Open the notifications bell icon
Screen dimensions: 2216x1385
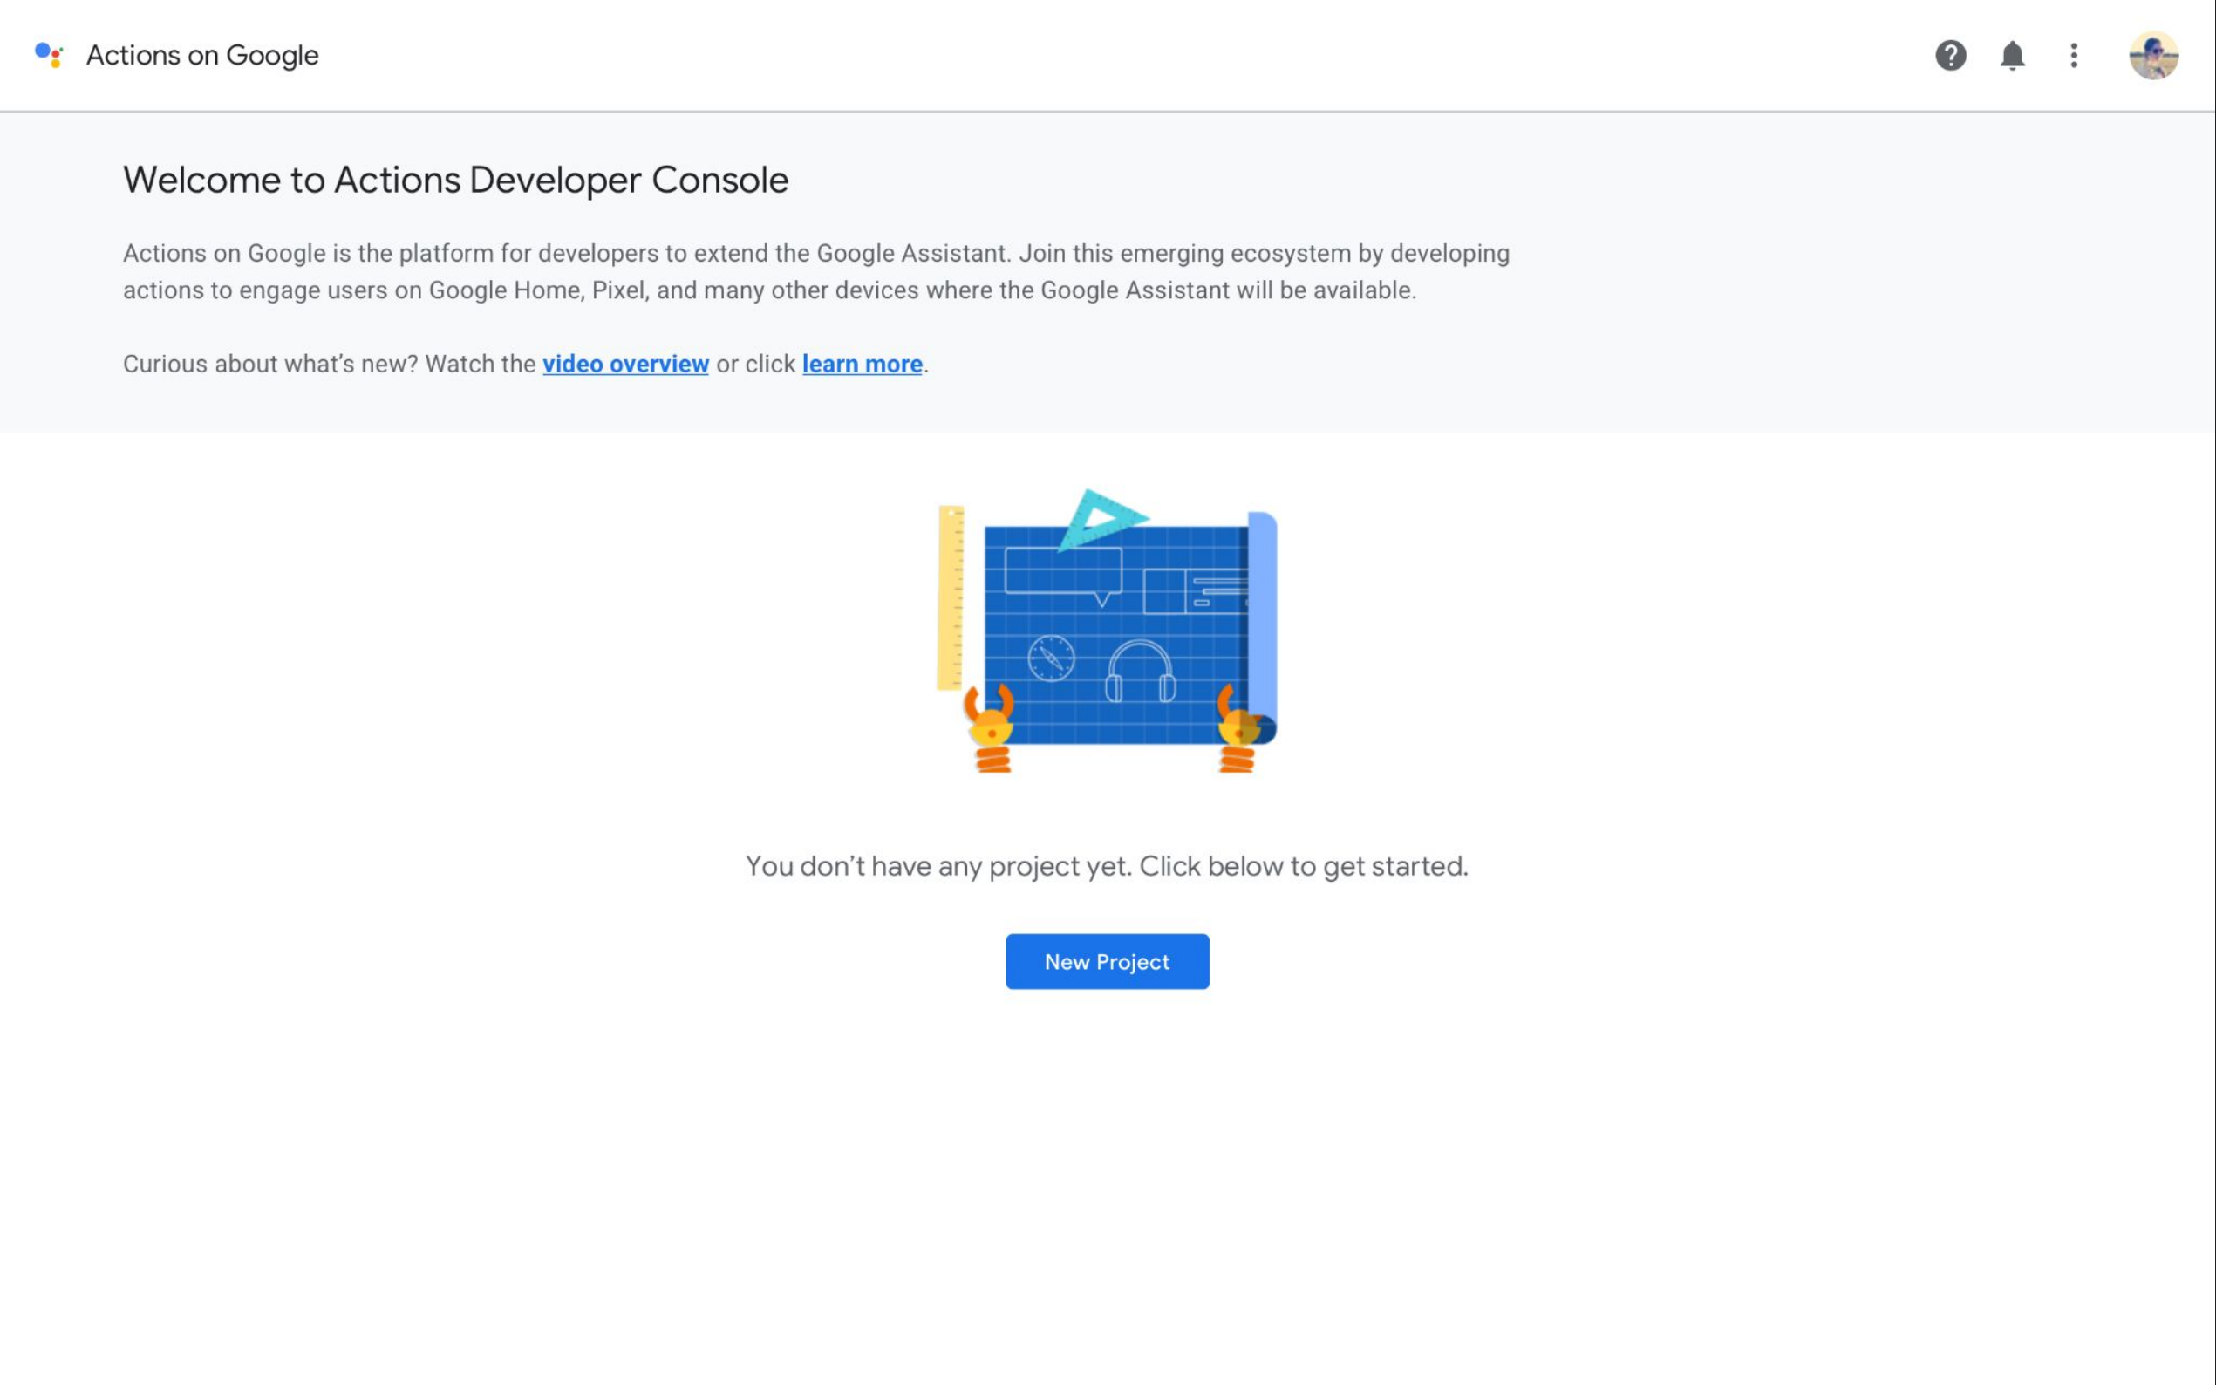tap(2012, 55)
